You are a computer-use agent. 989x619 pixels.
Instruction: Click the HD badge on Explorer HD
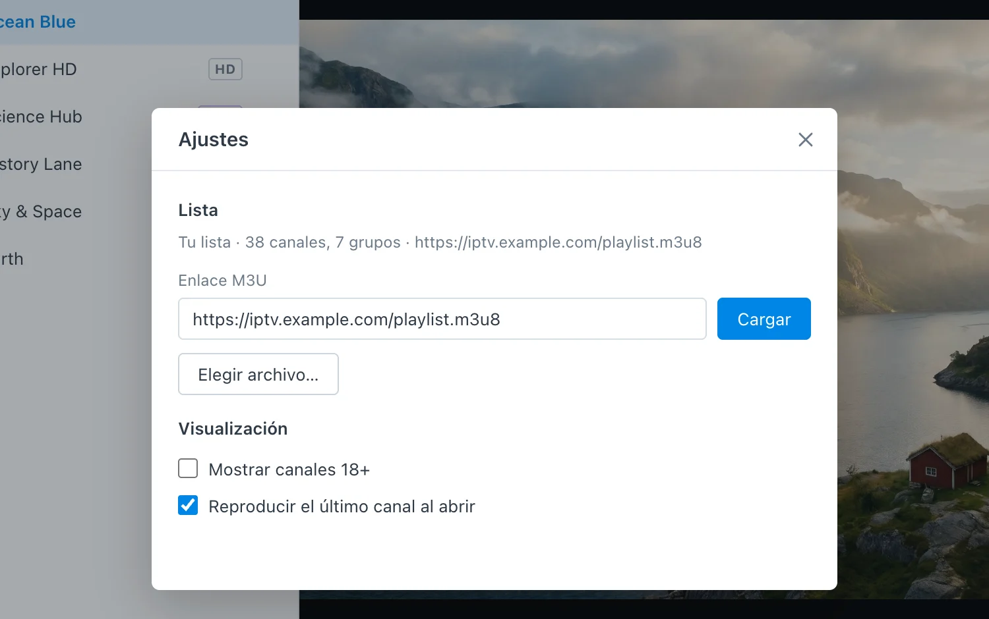[x=225, y=69]
